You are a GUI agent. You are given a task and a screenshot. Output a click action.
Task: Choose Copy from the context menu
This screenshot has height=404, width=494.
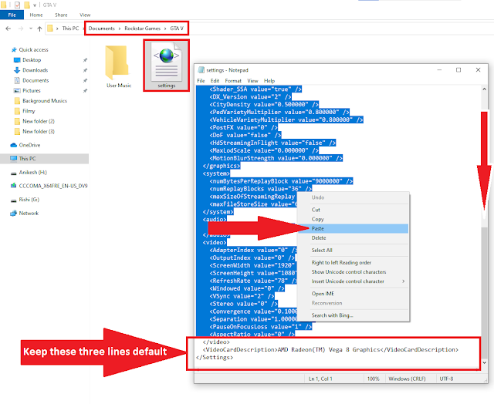pos(353,219)
